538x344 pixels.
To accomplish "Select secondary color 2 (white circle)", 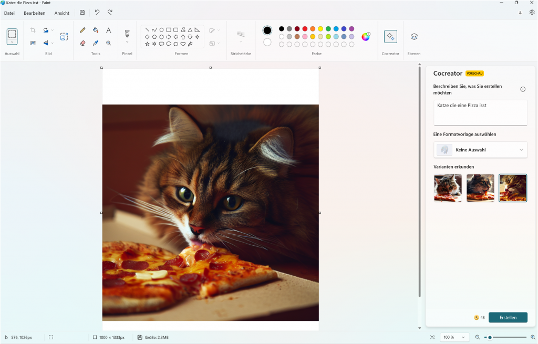I will tap(267, 42).
